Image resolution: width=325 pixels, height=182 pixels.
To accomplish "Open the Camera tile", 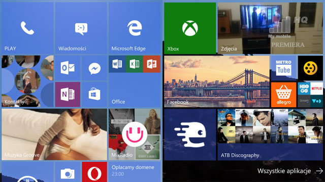I will 68,172.
